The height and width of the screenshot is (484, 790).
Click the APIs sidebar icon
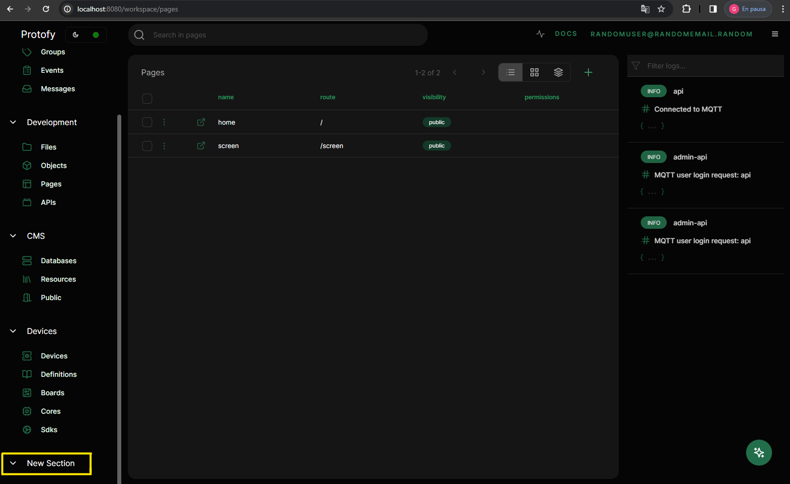(x=27, y=202)
